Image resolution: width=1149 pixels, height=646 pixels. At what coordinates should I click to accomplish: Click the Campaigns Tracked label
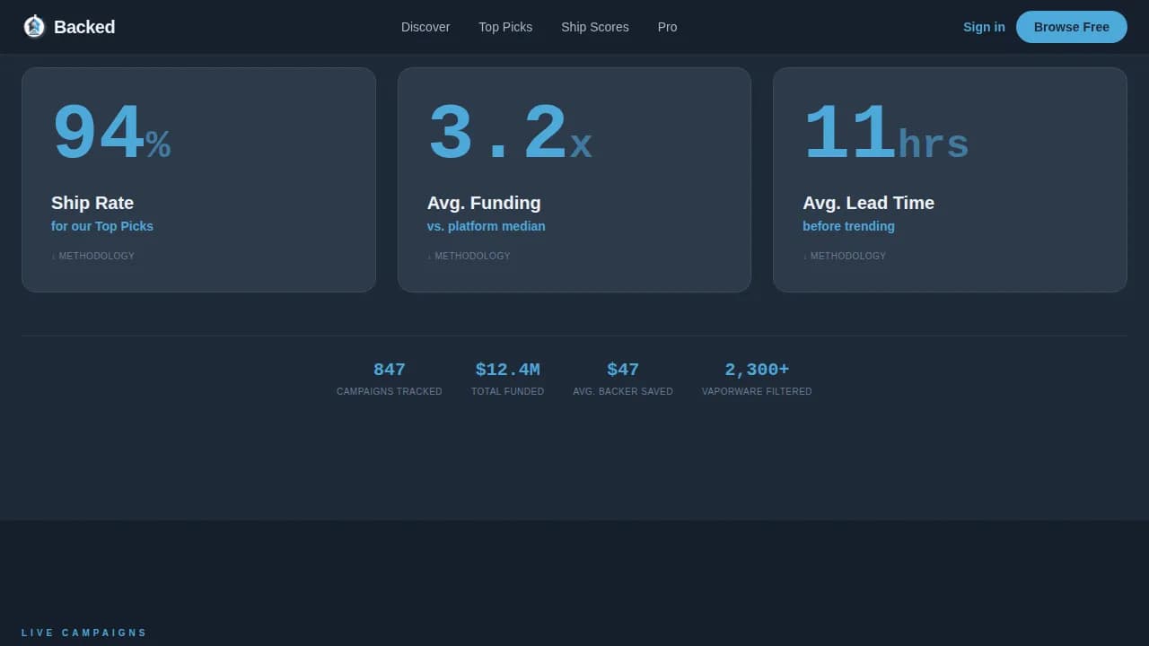click(390, 391)
